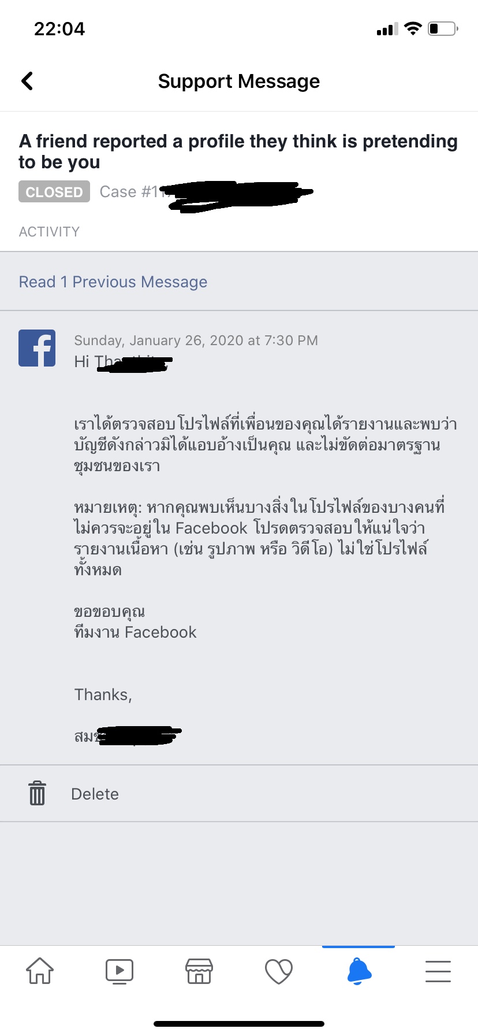Tap the trash can icon
478x1036 pixels.
point(38,793)
